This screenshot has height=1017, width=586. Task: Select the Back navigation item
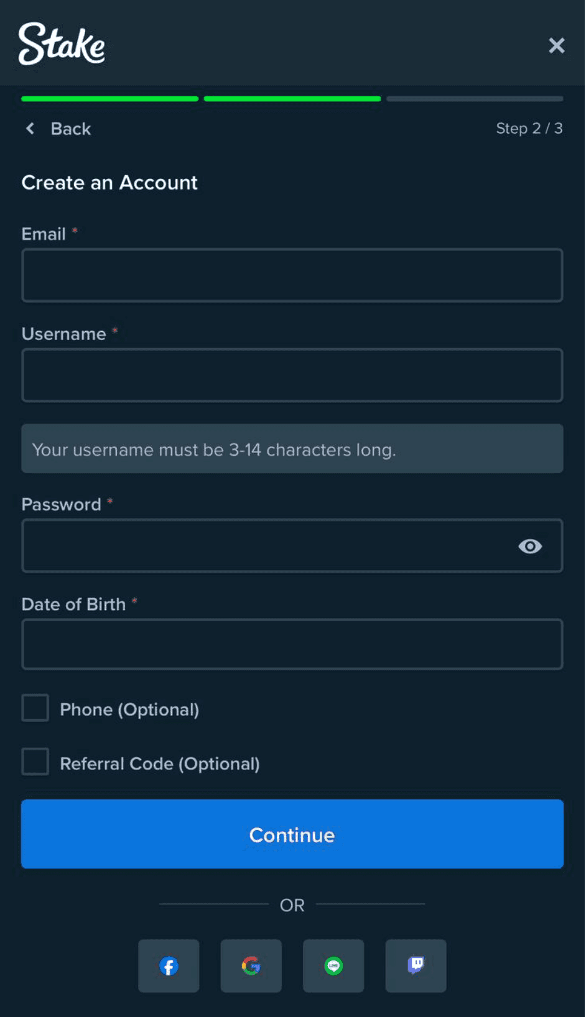(70, 129)
